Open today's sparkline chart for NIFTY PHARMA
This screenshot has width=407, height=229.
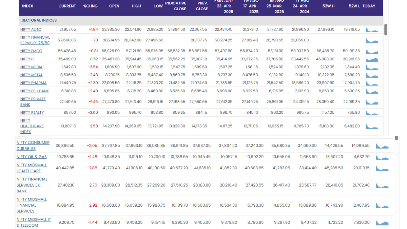(372, 83)
